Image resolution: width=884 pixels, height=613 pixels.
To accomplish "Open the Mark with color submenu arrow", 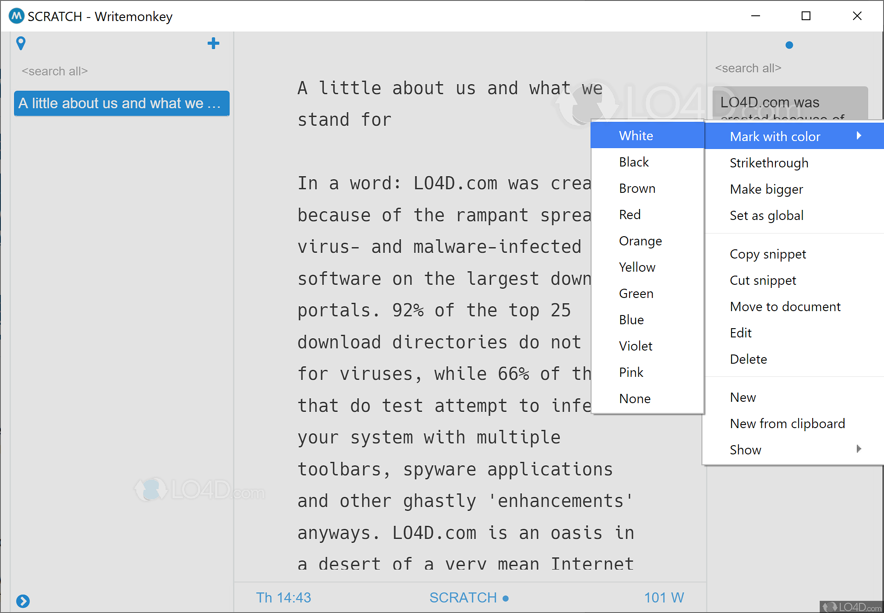I will click(859, 136).
